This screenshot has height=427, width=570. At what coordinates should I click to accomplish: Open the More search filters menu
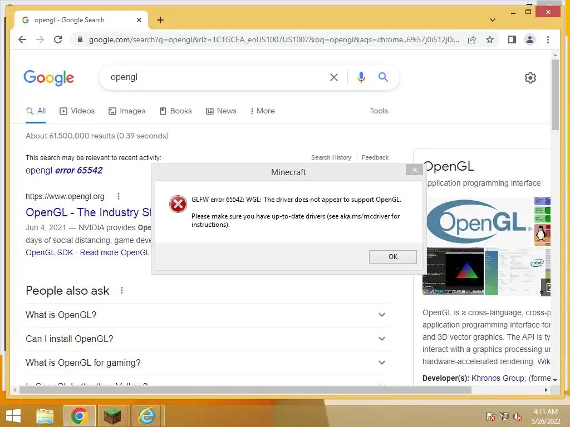click(x=263, y=111)
